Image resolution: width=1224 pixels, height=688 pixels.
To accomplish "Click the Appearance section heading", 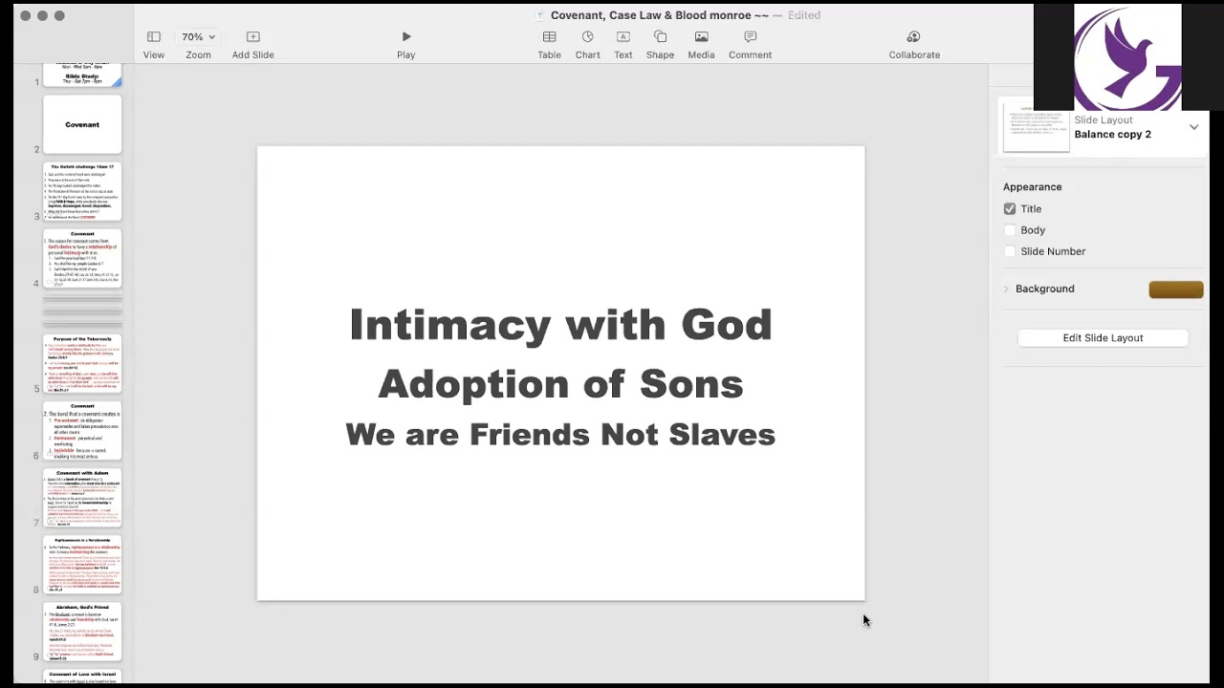I will tap(1032, 187).
